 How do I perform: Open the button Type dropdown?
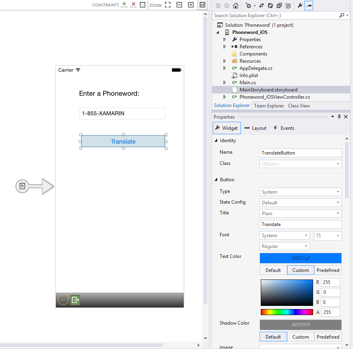pyautogui.click(x=300, y=192)
